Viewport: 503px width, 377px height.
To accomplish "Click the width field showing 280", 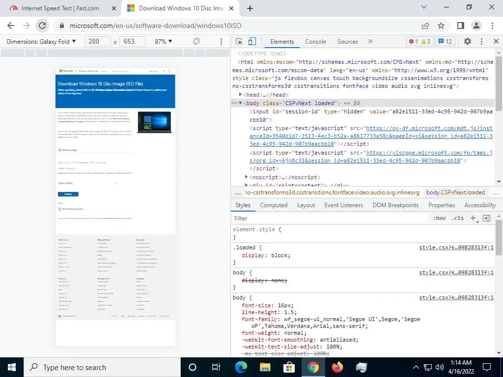I will pyautogui.click(x=98, y=41).
